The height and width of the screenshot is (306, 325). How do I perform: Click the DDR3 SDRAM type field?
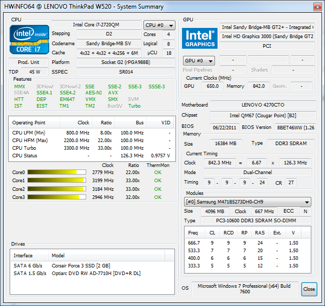291,143
